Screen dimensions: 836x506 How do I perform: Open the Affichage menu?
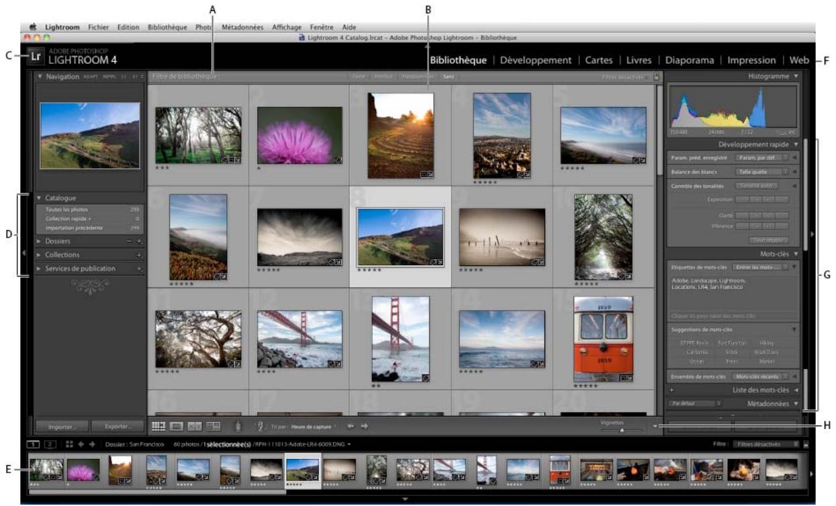[x=287, y=27]
